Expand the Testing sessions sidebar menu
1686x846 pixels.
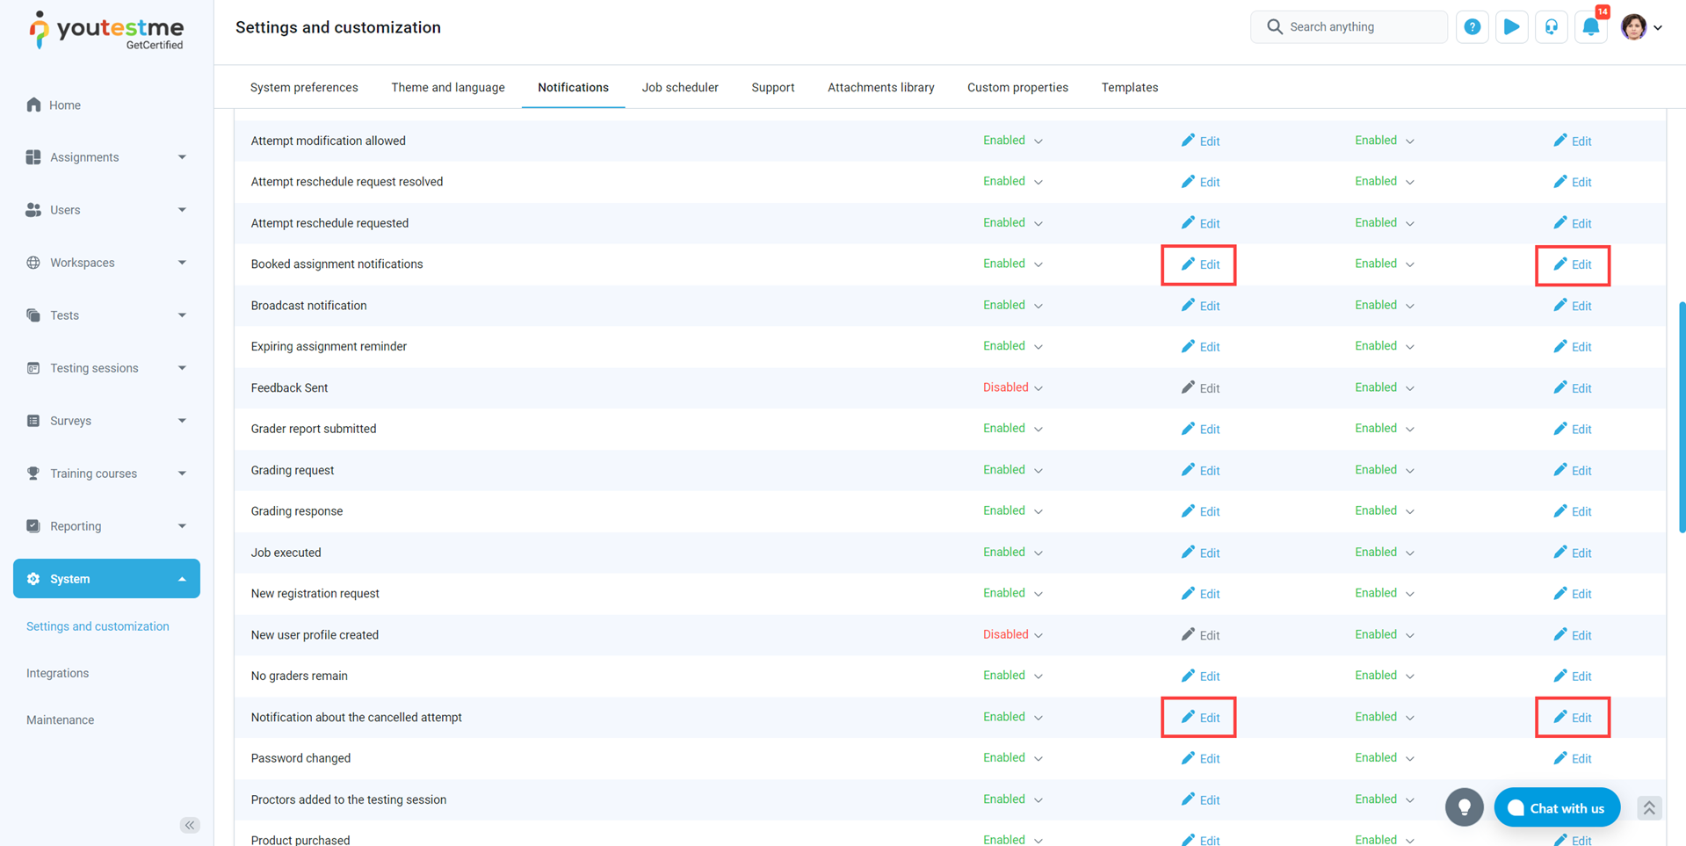coord(106,368)
